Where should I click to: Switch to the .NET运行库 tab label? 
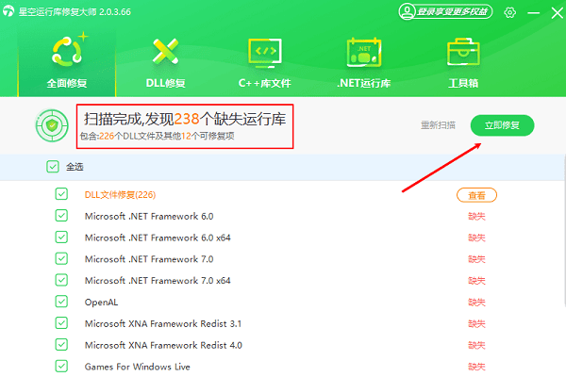click(x=364, y=83)
